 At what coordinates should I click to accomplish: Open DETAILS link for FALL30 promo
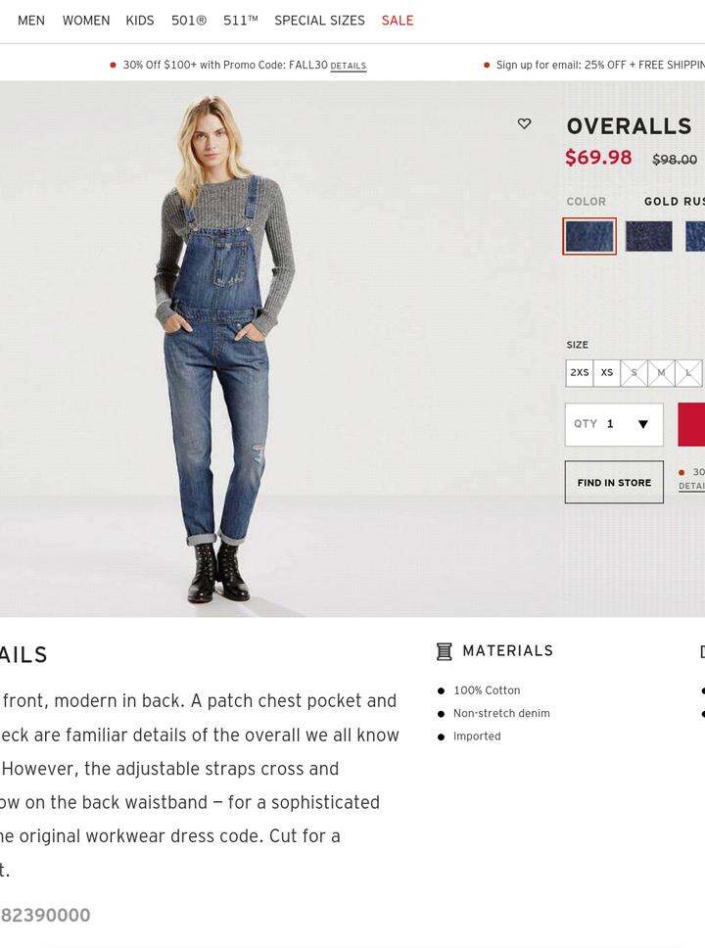pyautogui.click(x=348, y=66)
